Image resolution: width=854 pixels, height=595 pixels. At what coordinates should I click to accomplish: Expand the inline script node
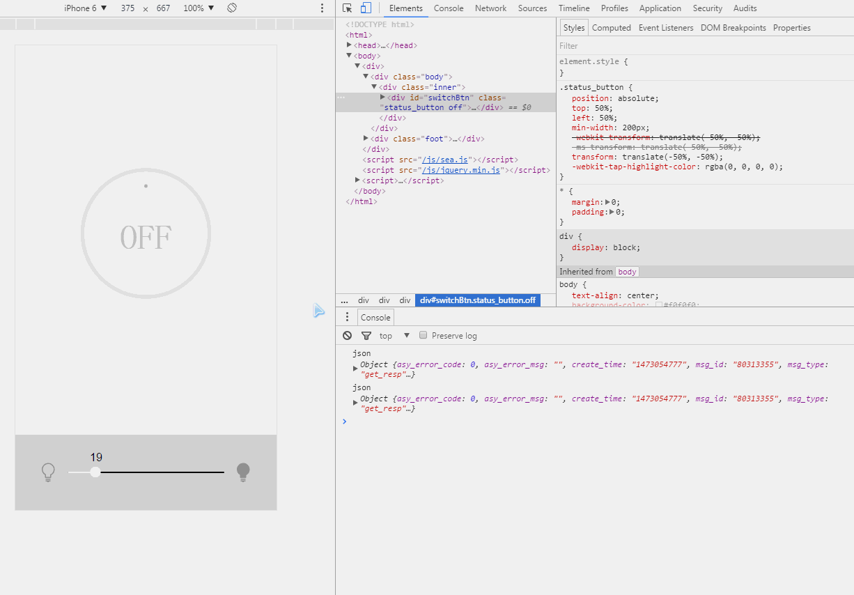point(357,180)
